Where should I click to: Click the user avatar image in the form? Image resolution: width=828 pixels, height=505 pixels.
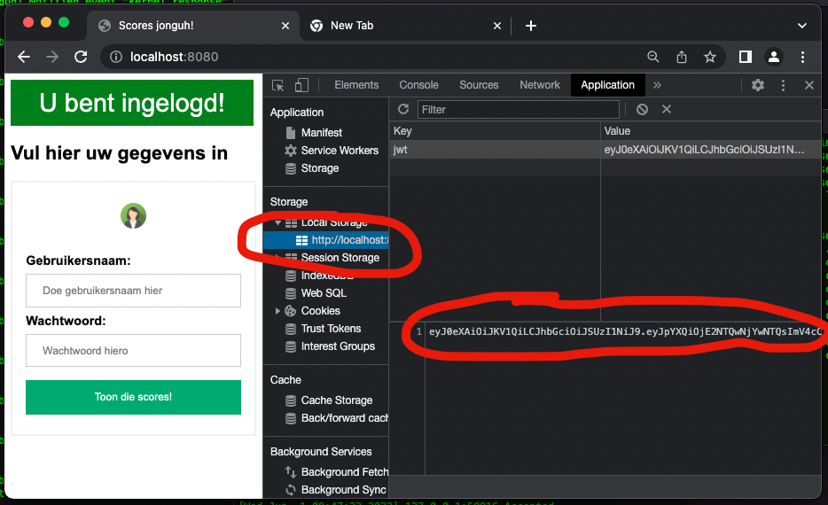[133, 216]
